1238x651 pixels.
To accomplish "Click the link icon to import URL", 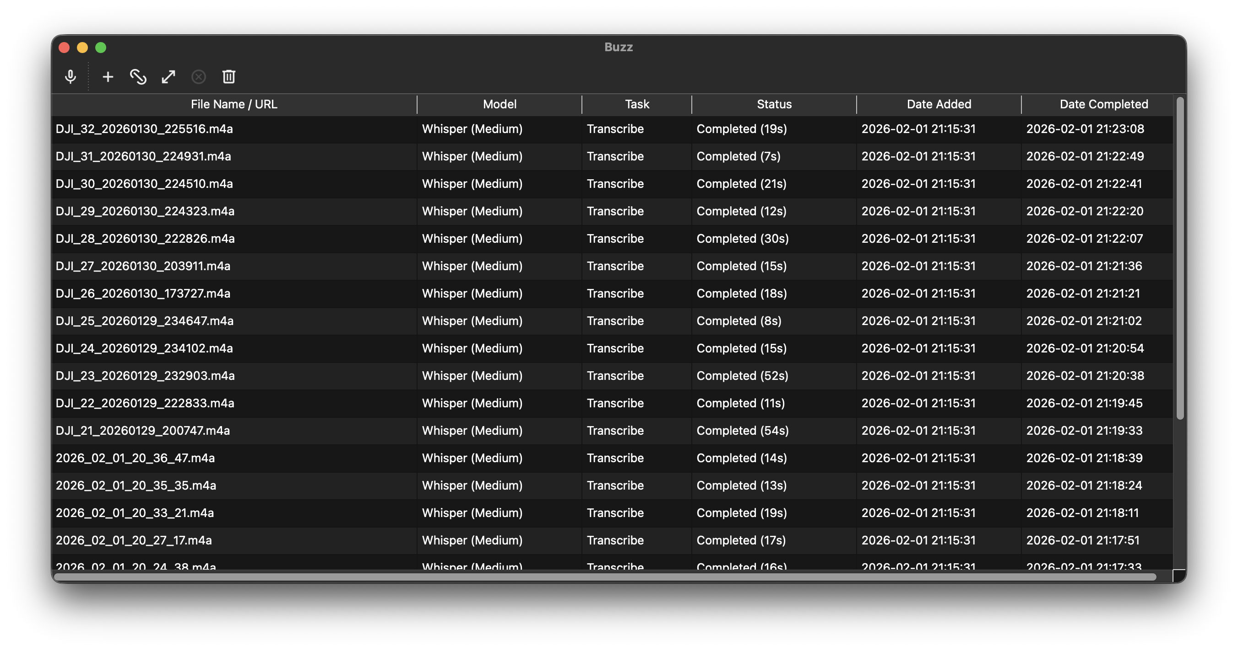I will [138, 77].
